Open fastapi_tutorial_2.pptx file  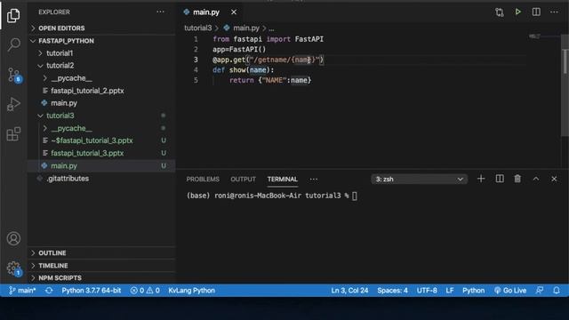point(101,91)
